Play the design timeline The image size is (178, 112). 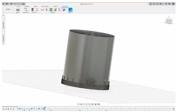[8, 109]
